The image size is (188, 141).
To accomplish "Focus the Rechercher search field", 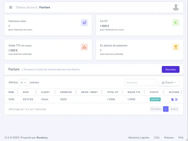I will (x=140, y=82).
